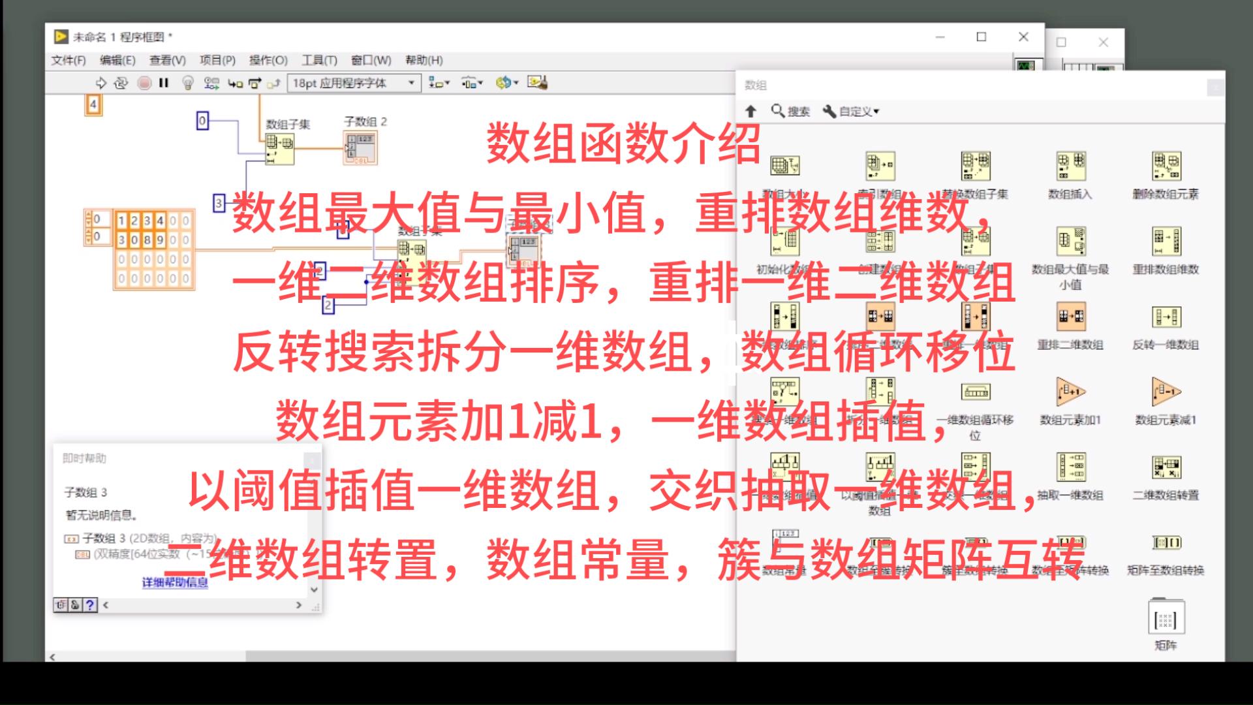Image resolution: width=1253 pixels, height=705 pixels.
Task: Select Transpose 2D Array function icon
Action: [1166, 468]
